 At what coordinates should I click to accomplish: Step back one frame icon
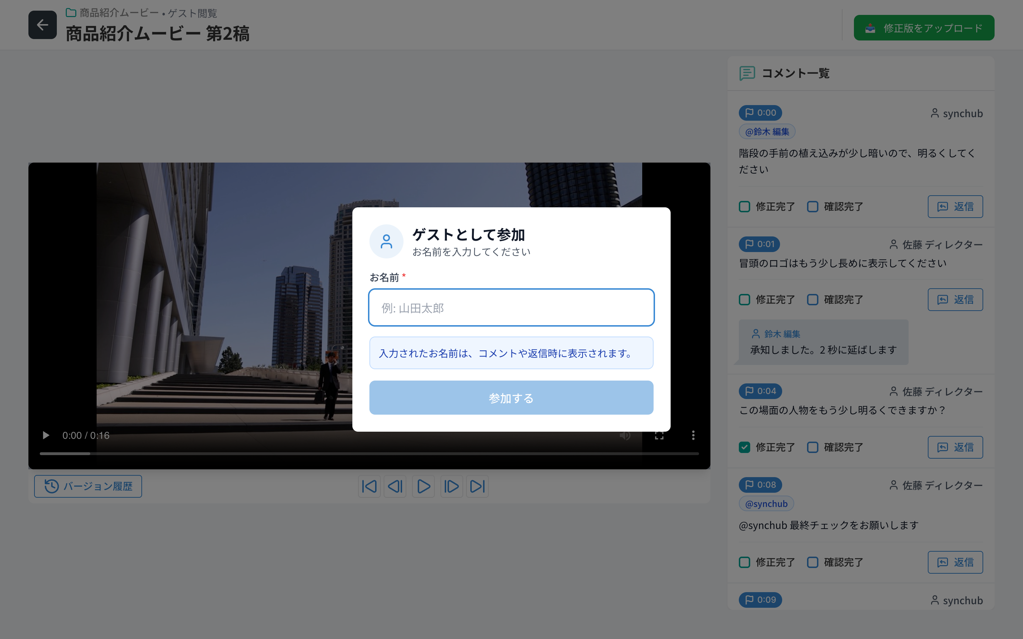395,486
